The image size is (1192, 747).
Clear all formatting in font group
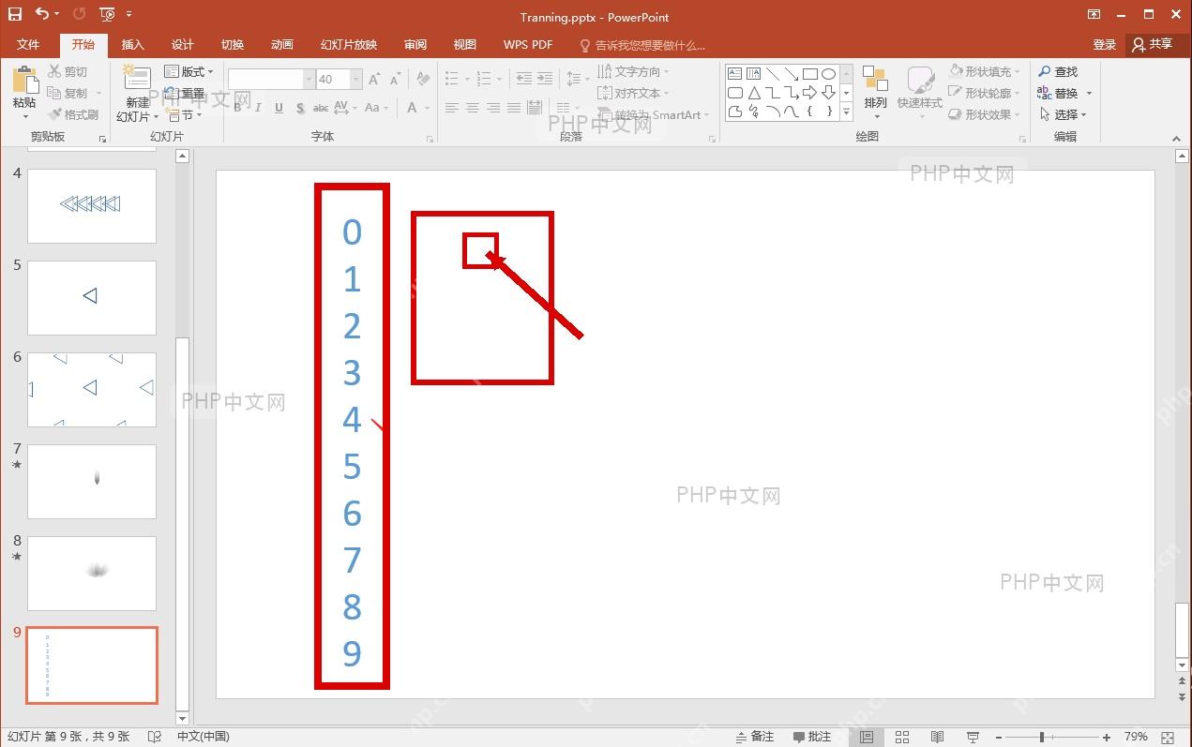[x=423, y=80]
